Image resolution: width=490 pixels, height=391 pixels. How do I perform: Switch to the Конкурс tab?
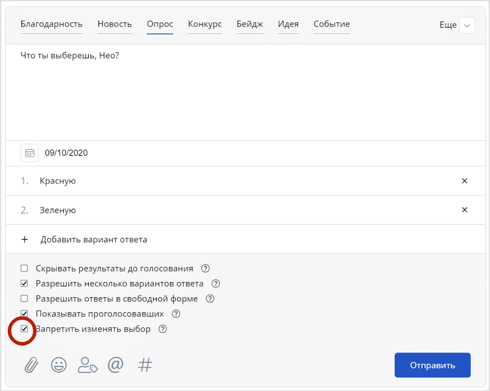click(x=205, y=24)
